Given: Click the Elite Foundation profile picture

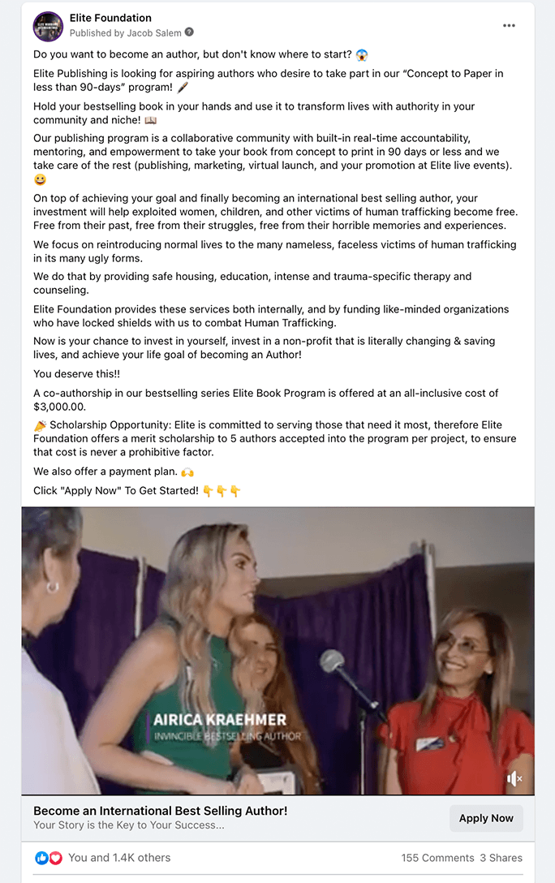Looking at the screenshot, I should click(x=48, y=26).
